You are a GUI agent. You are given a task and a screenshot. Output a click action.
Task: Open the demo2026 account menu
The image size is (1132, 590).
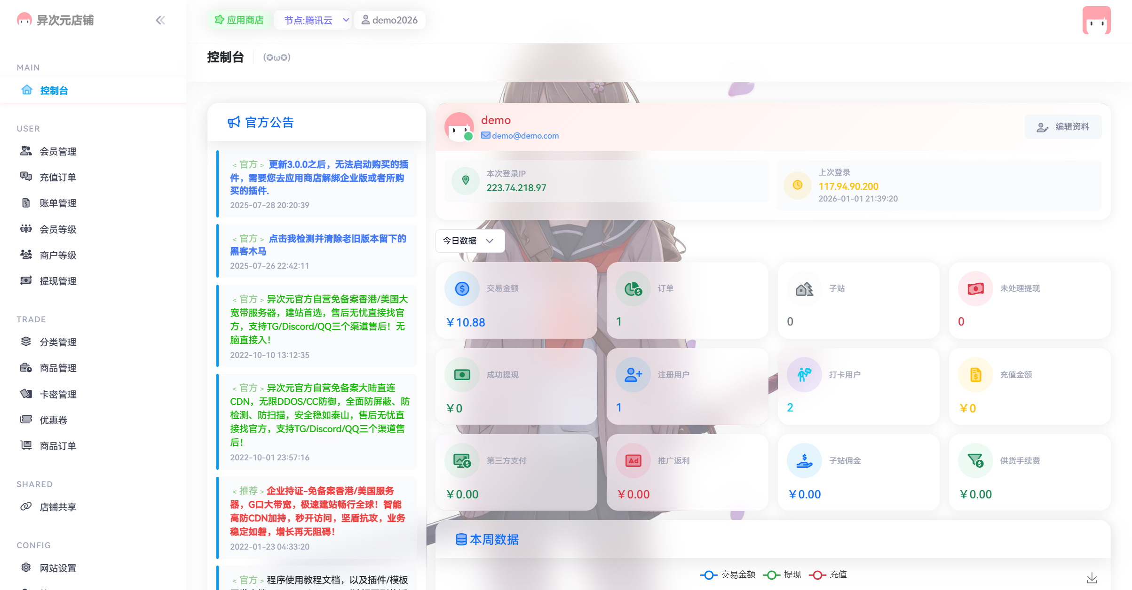click(389, 20)
